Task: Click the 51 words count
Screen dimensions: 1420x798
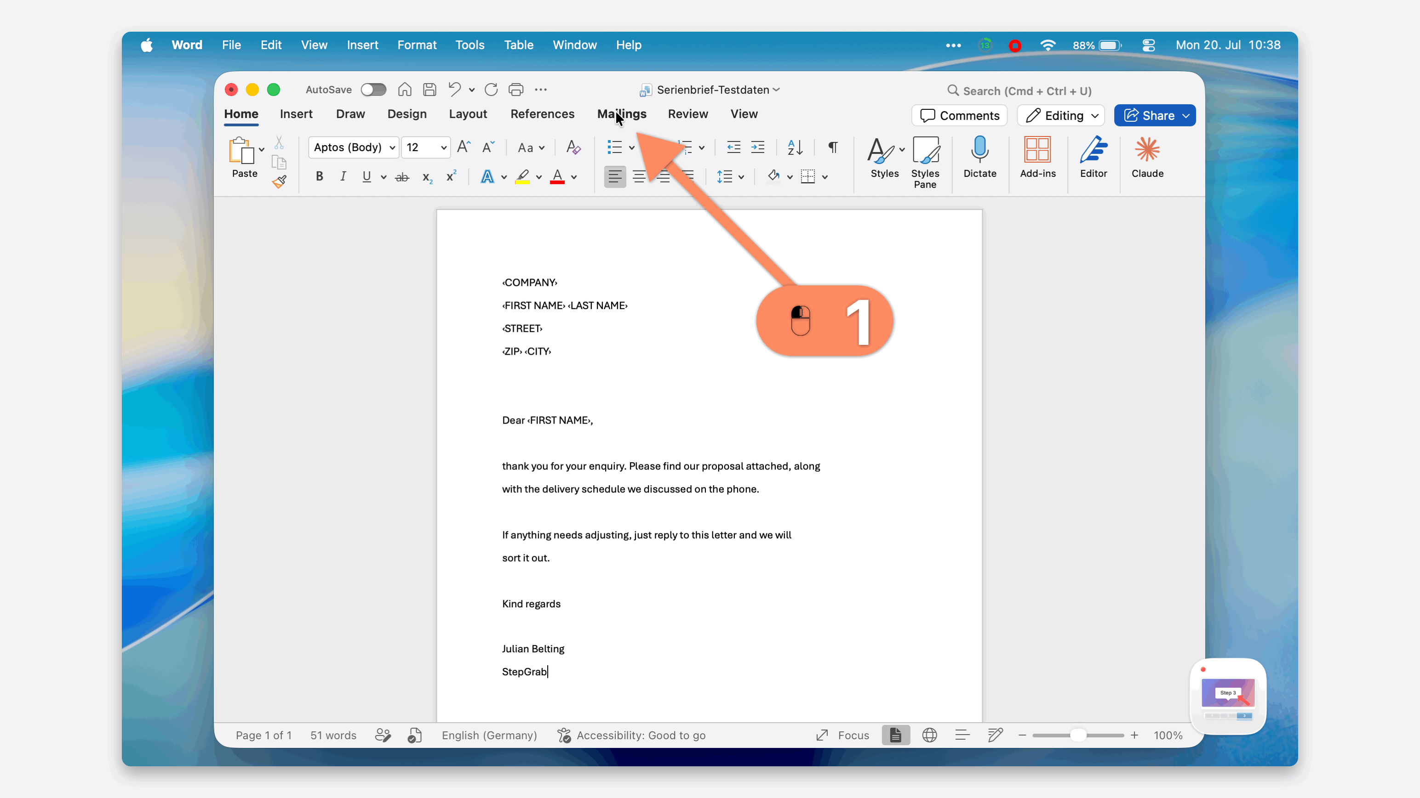Action: [x=333, y=735]
